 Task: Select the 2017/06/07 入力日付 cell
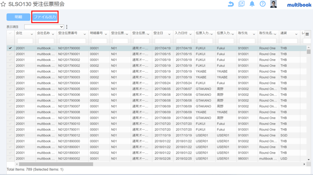[184, 89]
